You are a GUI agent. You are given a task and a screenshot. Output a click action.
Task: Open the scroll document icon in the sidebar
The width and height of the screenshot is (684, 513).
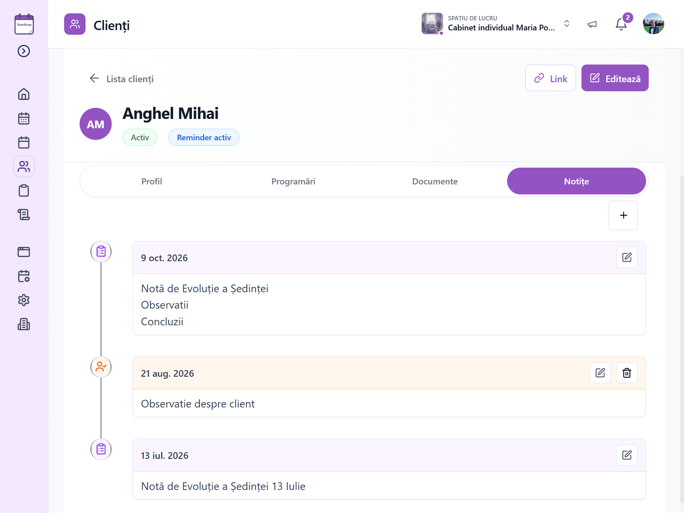[24, 214]
